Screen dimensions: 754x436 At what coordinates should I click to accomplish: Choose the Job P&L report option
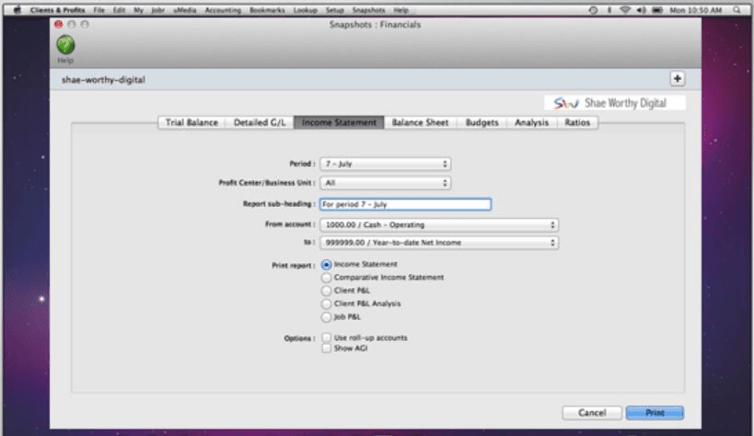[x=326, y=316]
